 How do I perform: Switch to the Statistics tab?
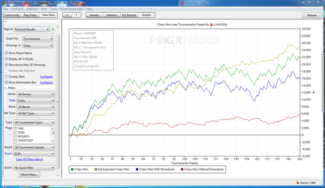click(112, 15)
